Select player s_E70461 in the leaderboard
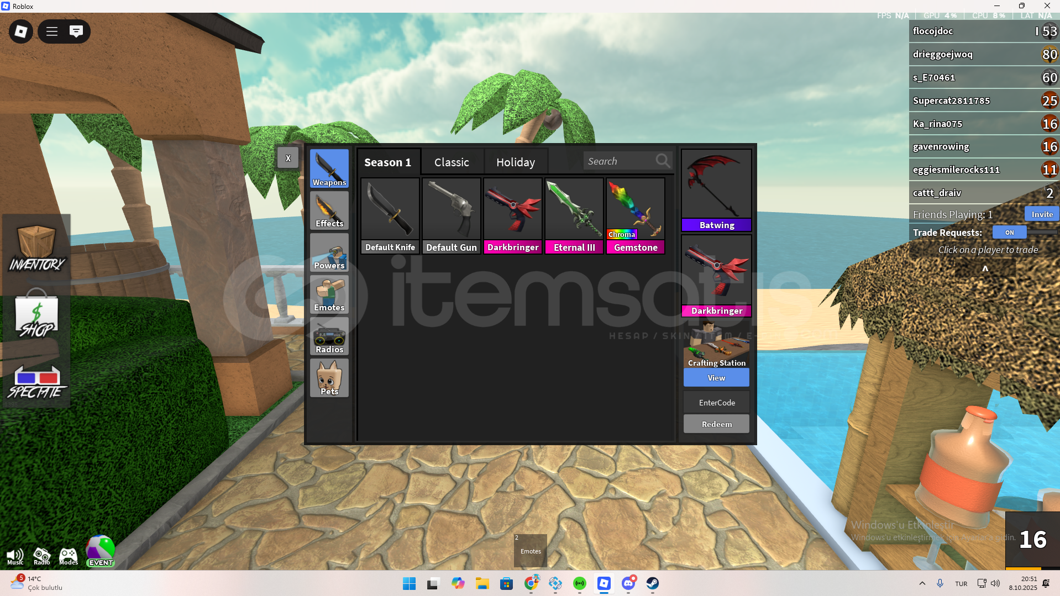The width and height of the screenshot is (1060, 596). coord(984,77)
